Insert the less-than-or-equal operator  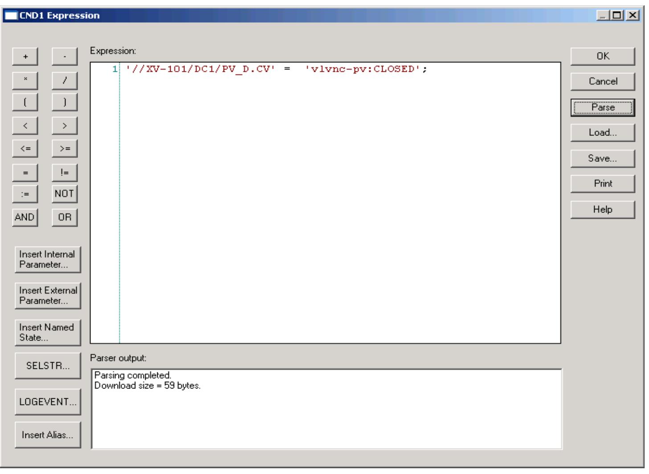coord(25,149)
